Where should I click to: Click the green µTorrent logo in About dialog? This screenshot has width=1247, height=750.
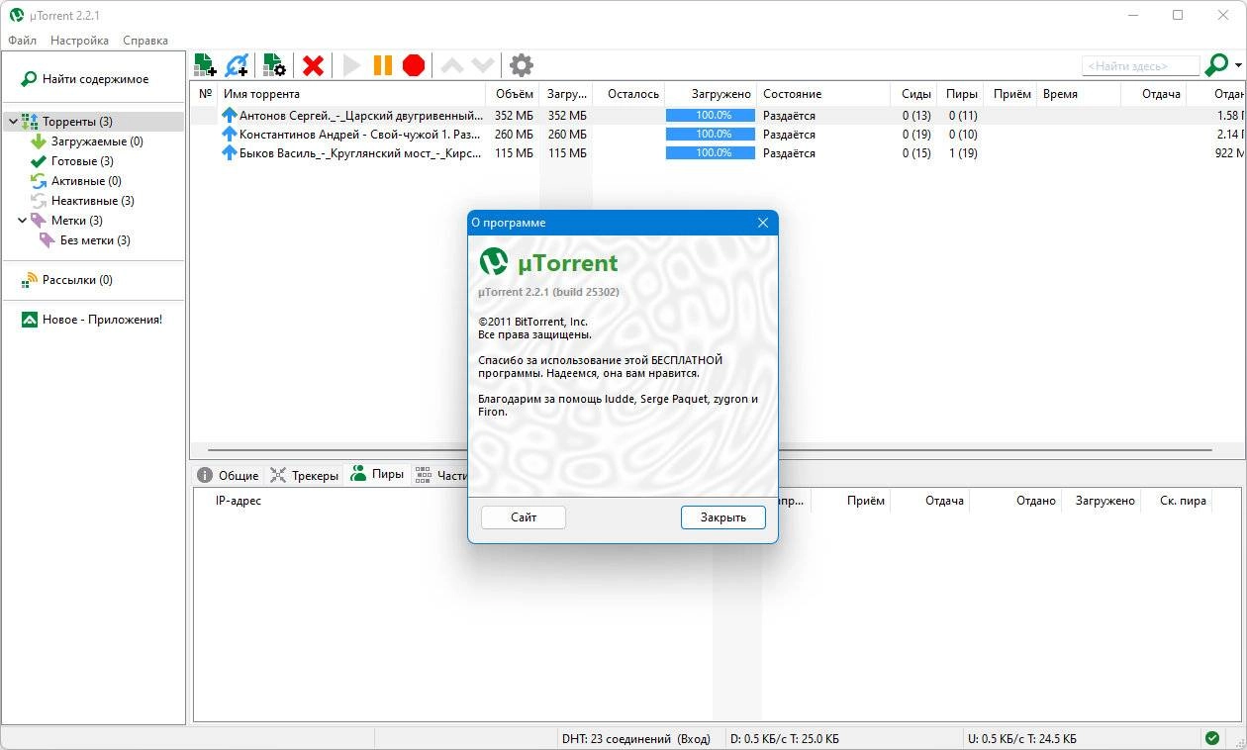click(x=494, y=261)
